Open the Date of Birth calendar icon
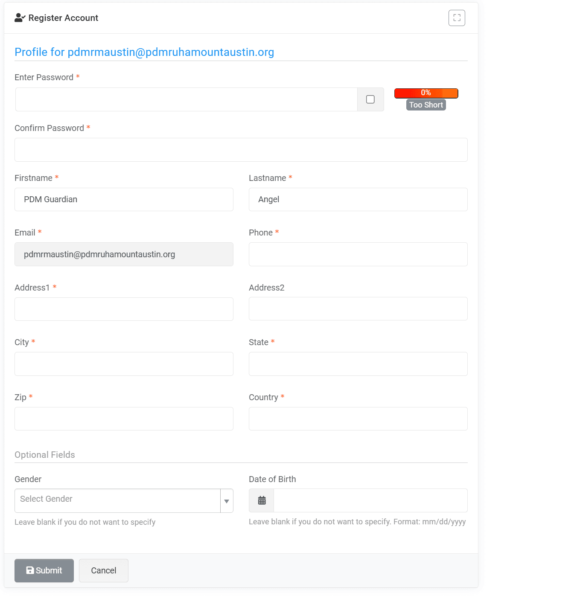The width and height of the screenshot is (580, 599). 262,500
